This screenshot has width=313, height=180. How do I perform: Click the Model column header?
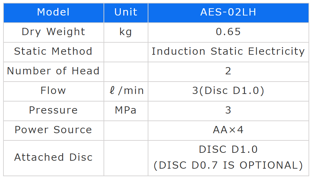click(x=53, y=12)
